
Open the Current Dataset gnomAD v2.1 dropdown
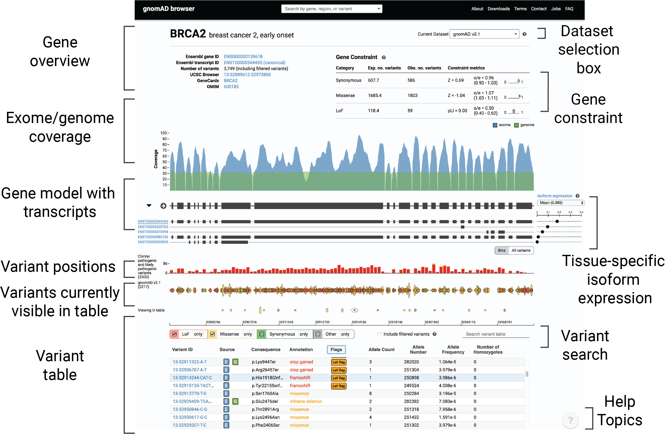(484, 34)
